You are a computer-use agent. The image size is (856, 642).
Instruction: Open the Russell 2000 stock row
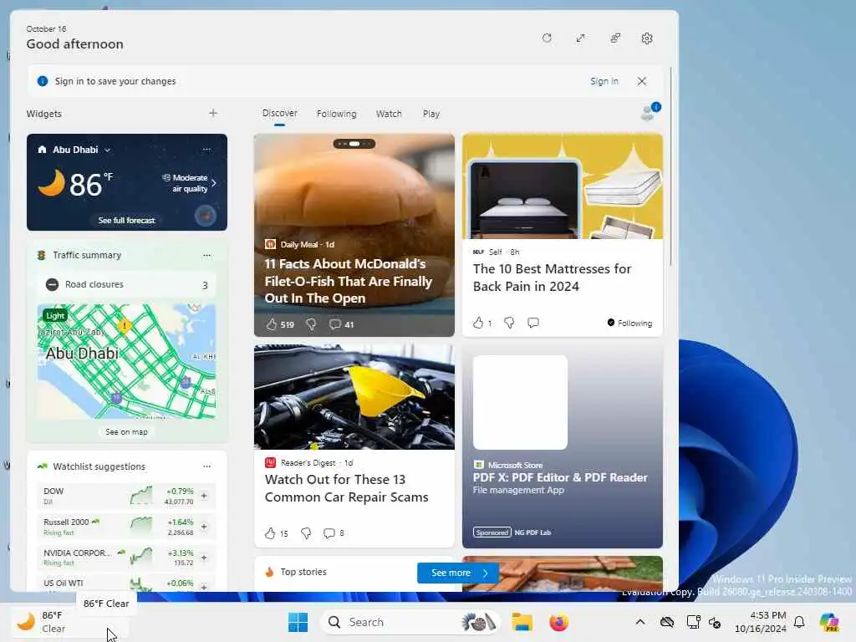tap(117, 527)
